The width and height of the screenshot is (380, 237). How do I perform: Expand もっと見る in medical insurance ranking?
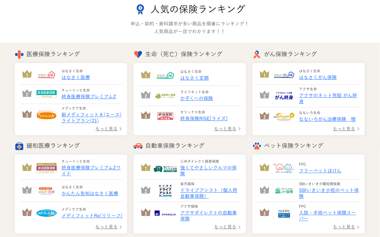(x=109, y=129)
